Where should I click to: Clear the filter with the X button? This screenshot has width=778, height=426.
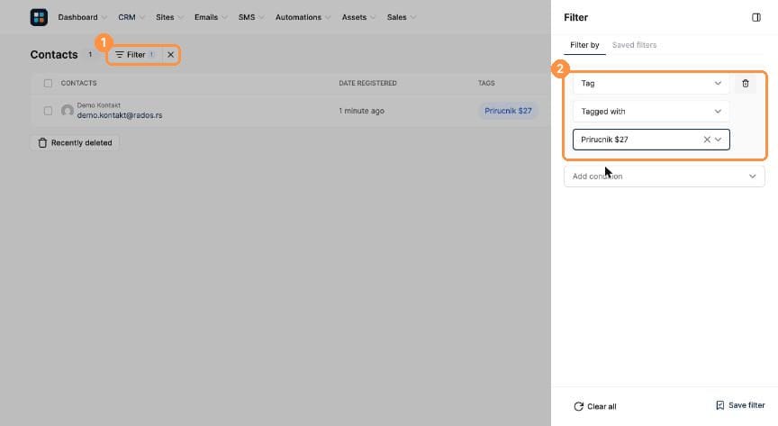(170, 55)
